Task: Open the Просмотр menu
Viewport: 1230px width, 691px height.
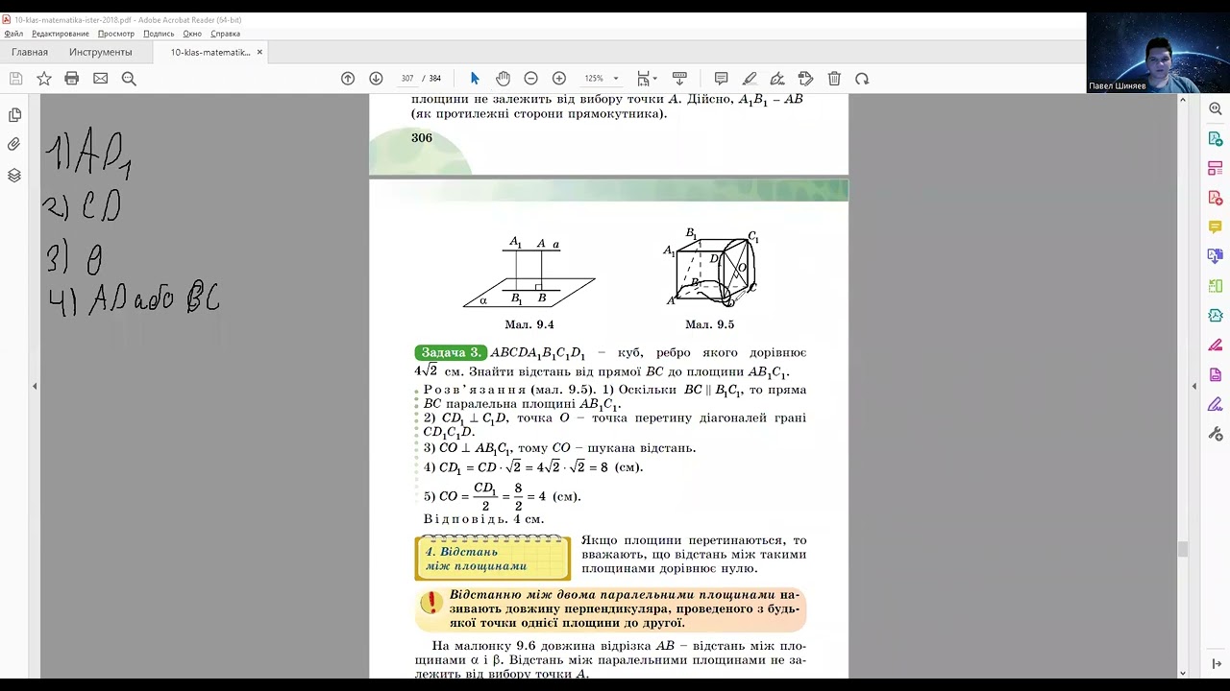Action: click(x=116, y=34)
